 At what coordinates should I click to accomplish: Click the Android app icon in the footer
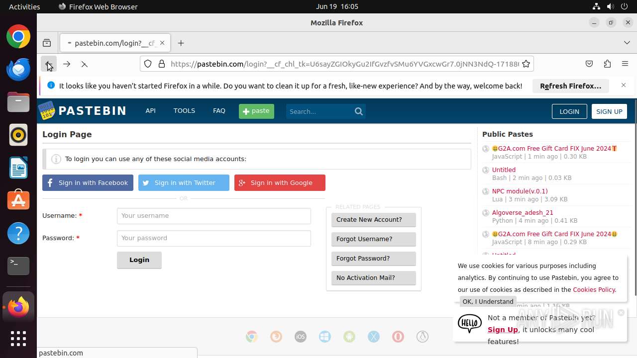(349, 337)
